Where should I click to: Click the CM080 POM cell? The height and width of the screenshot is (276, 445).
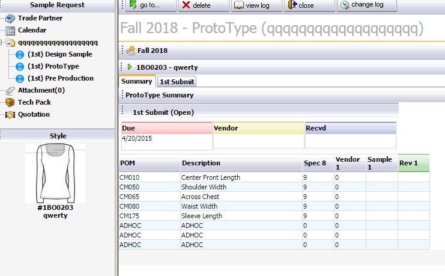pyautogui.click(x=150, y=206)
